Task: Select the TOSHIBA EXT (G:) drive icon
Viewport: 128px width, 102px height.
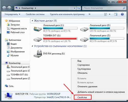Action: [38, 39]
